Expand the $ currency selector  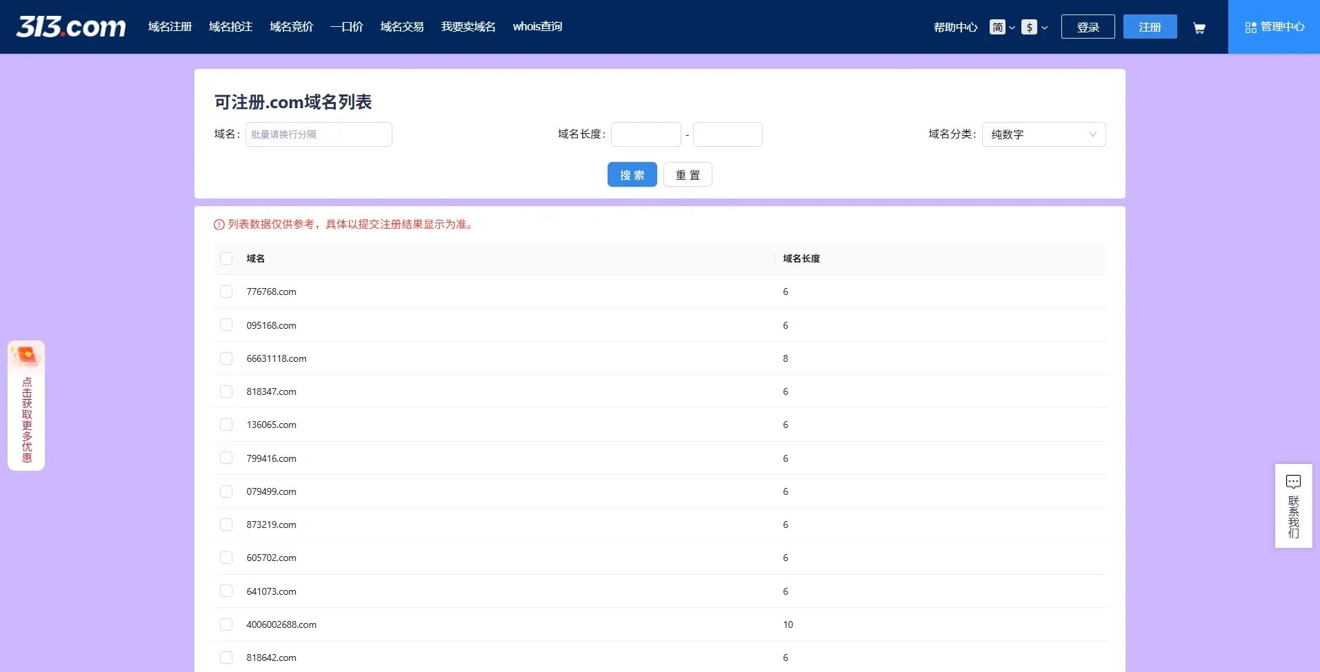(1034, 27)
